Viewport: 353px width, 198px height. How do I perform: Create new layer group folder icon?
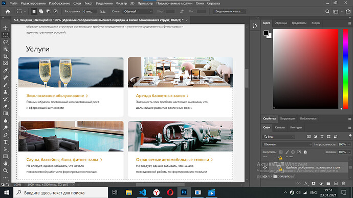coord(328,183)
